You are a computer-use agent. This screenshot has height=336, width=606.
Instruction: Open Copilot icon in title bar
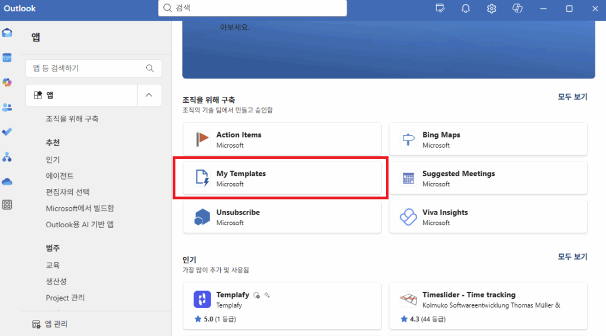(x=517, y=8)
